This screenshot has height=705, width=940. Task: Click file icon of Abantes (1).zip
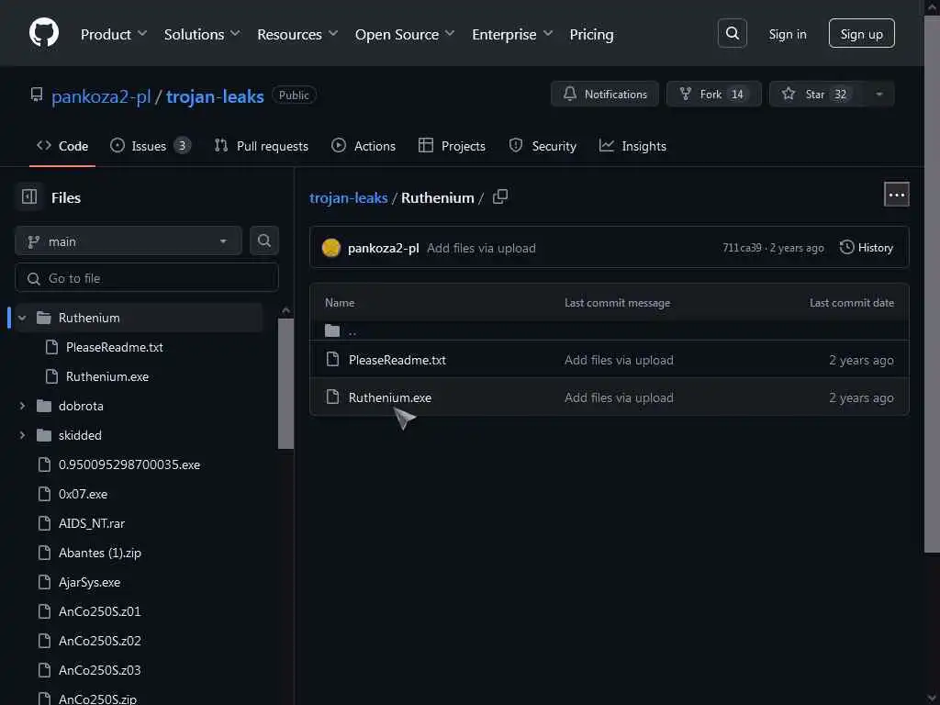tap(44, 553)
